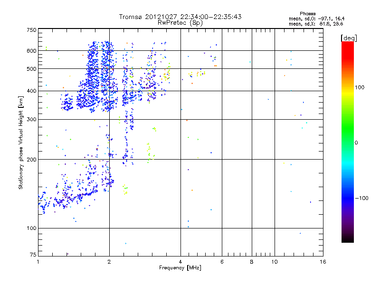
Task: Click the y-axis tick label '500'
Action: click(31, 69)
